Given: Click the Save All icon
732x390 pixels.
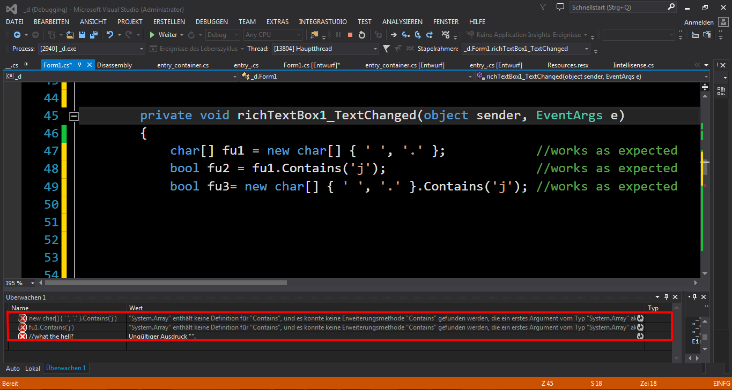Looking at the screenshot, I should pyautogui.click(x=93, y=35).
